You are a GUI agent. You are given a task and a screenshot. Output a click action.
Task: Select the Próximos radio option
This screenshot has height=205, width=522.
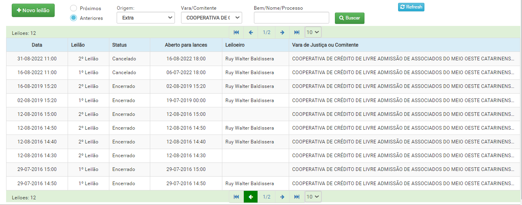coord(74,9)
